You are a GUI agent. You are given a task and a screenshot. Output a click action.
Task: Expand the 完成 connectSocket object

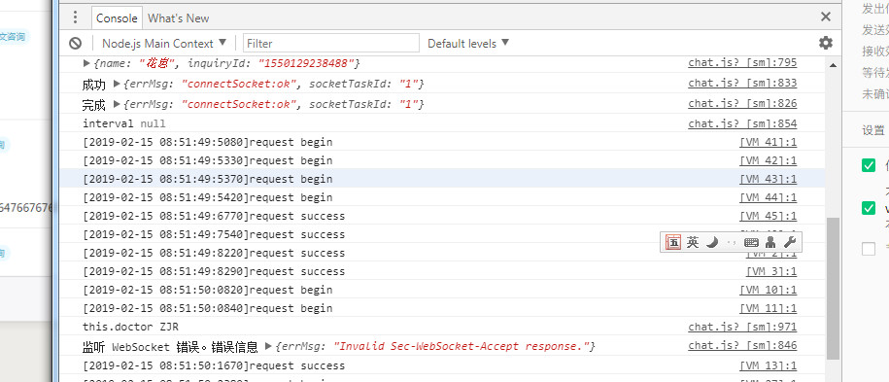pyautogui.click(x=117, y=104)
